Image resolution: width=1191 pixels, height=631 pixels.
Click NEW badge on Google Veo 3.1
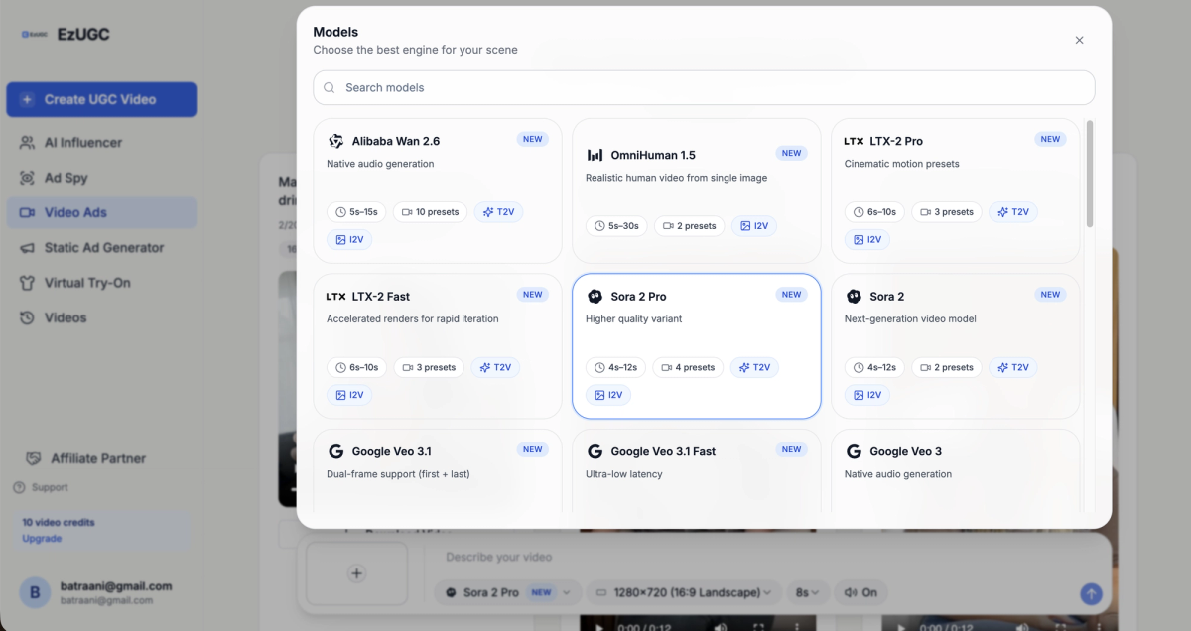(533, 449)
